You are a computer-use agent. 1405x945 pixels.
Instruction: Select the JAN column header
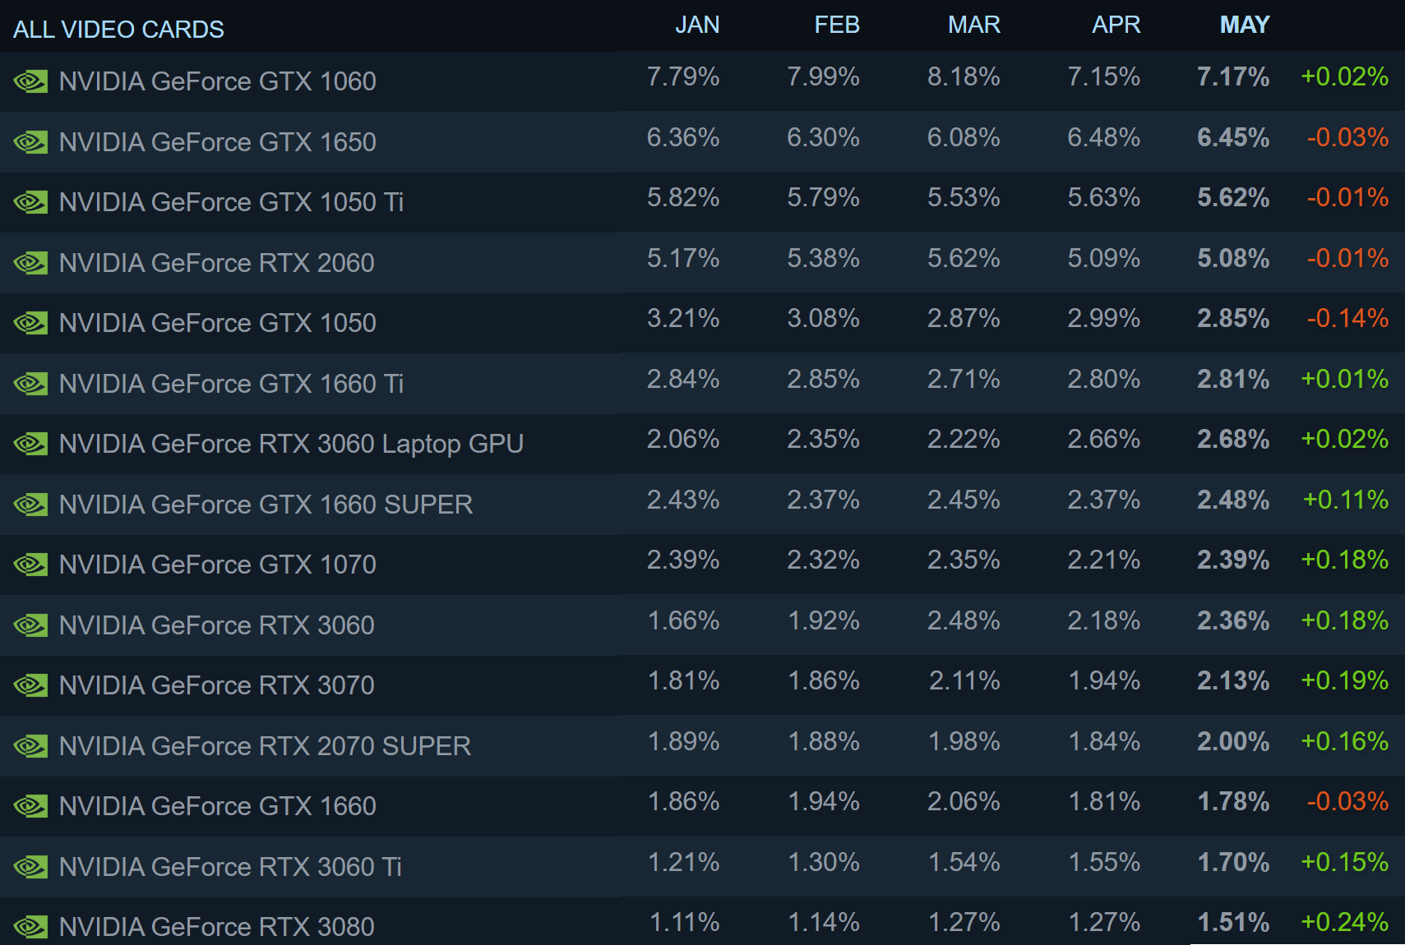697,25
